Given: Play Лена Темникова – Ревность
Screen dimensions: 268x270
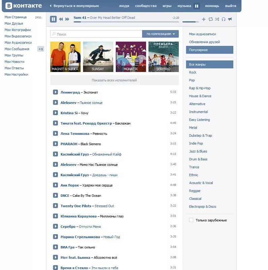Looking at the screenshot, I should (55, 133).
